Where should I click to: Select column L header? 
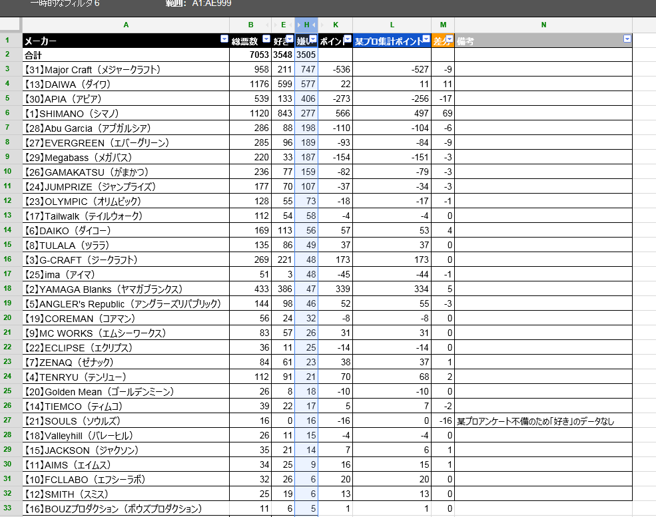[392, 25]
